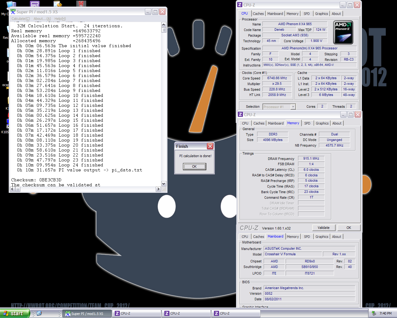Select CPU tab in middle CPU-Z window
Screen dimensions: 397x318
pyautogui.click(x=245, y=123)
